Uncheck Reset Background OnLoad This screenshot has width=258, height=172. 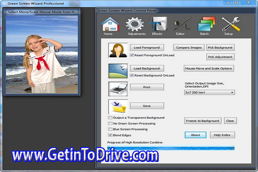click(132, 75)
